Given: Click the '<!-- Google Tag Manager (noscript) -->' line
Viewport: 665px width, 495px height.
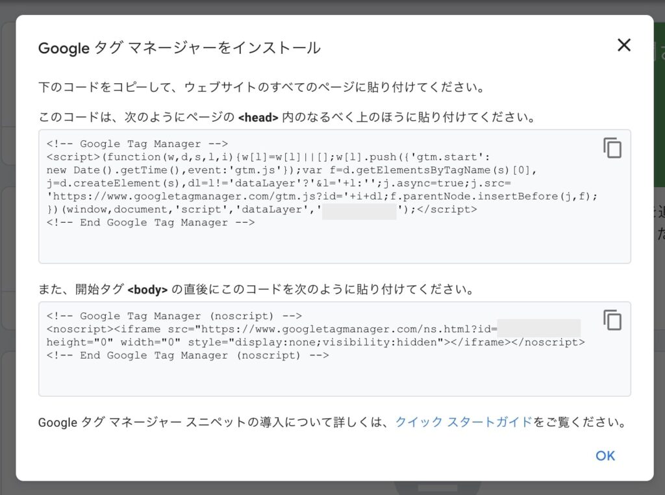Looking at the screenshot, I should click(x=174, y=316).
